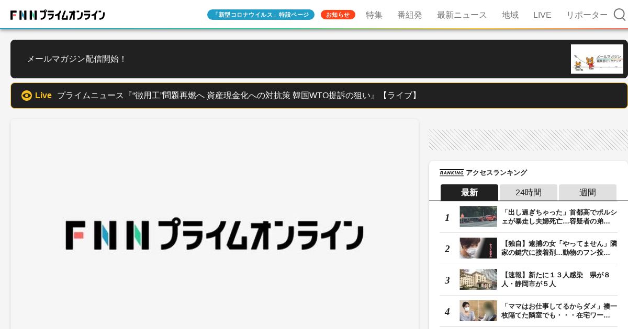Open the search magnifier icon

620,15
